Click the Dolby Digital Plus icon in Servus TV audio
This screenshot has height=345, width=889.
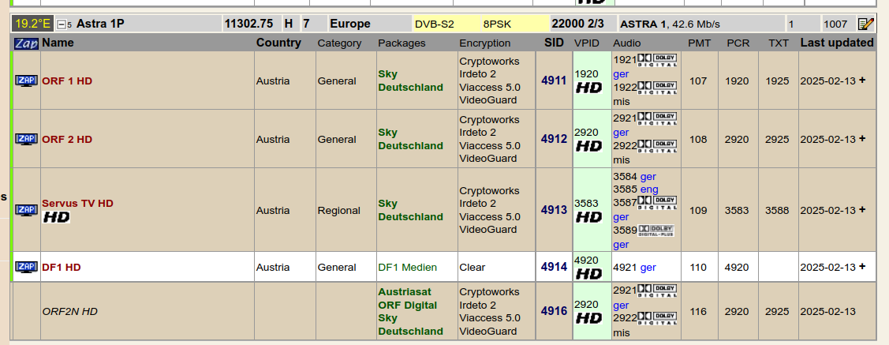pyautogui.click(x=656, y=231)
